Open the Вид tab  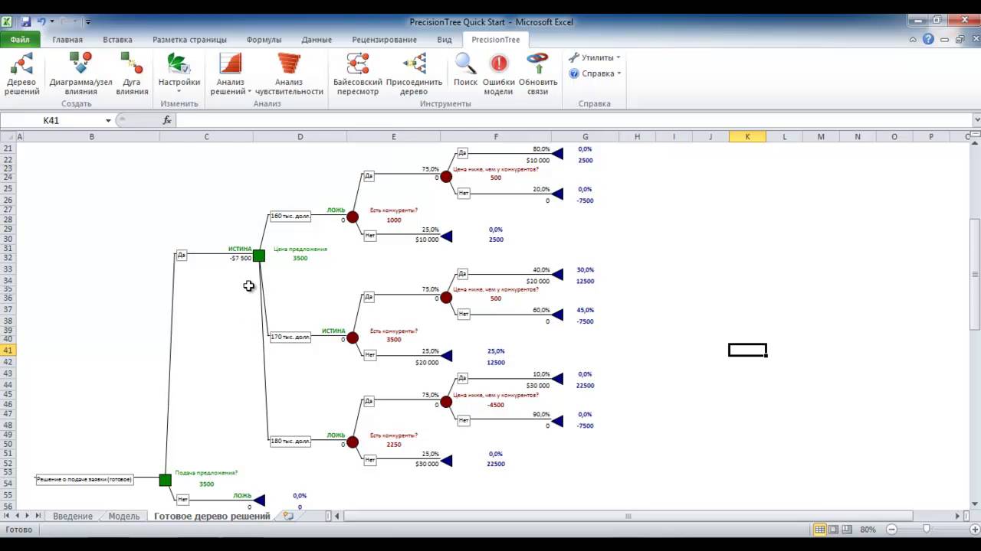point(445,40)
